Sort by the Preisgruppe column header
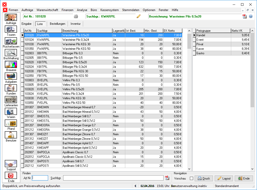257x190 pixels. (213, 30)
